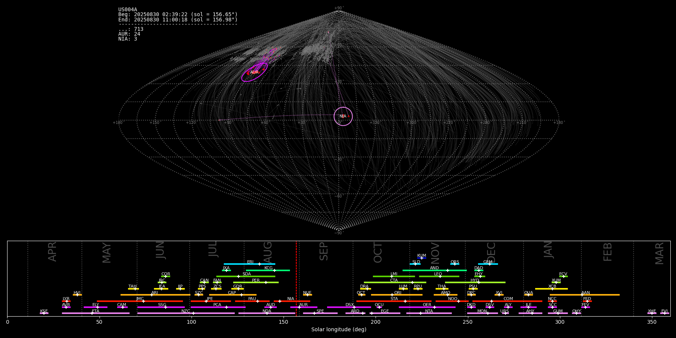
Task: Select the SDA shower bar
Action: (246, 276)
